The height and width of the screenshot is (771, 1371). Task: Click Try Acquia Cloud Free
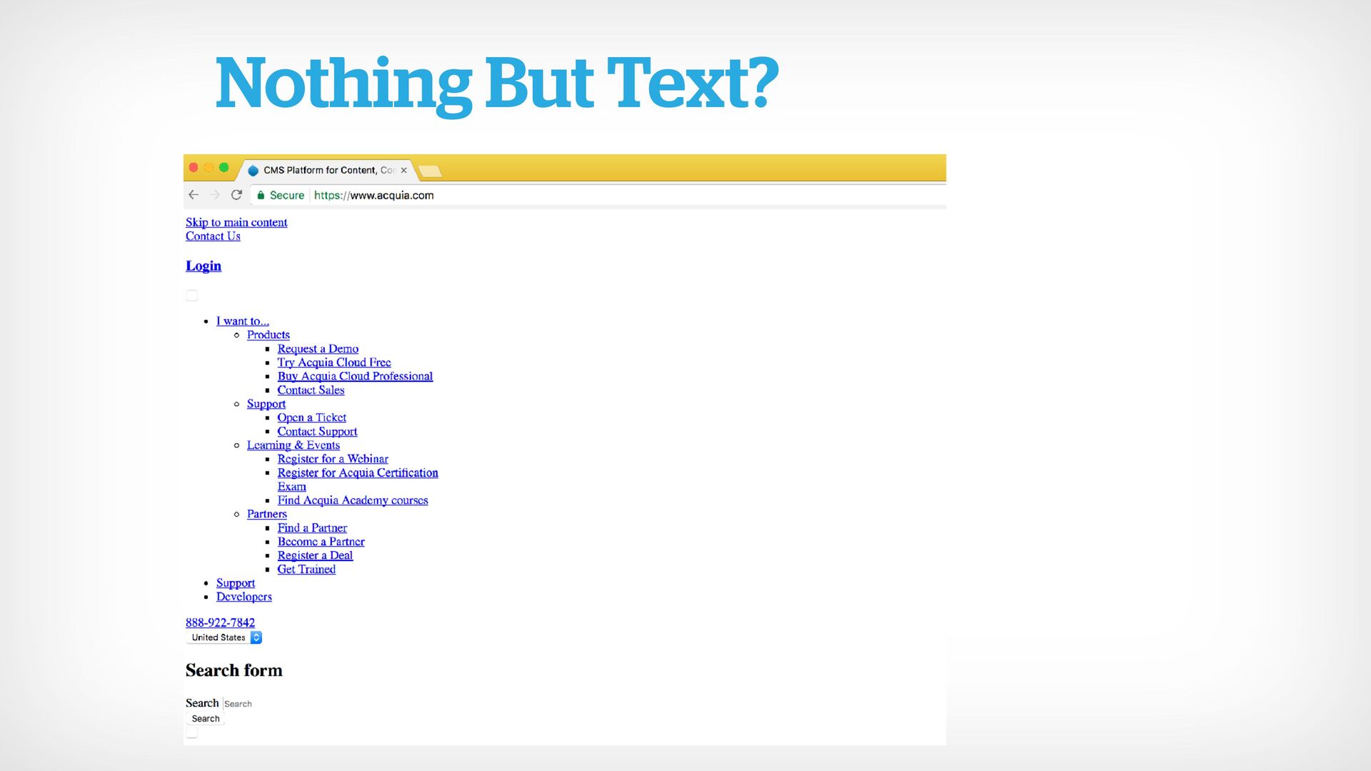[x=334, y=363]
